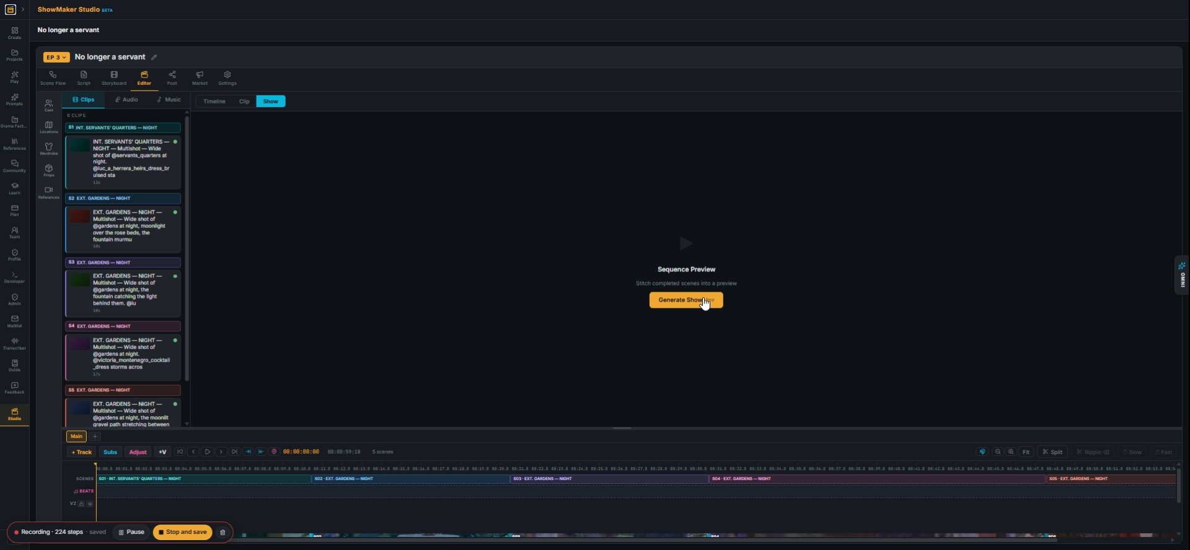
Task: Switch to the Storyboard tab
Action: [x=114, y=79]
